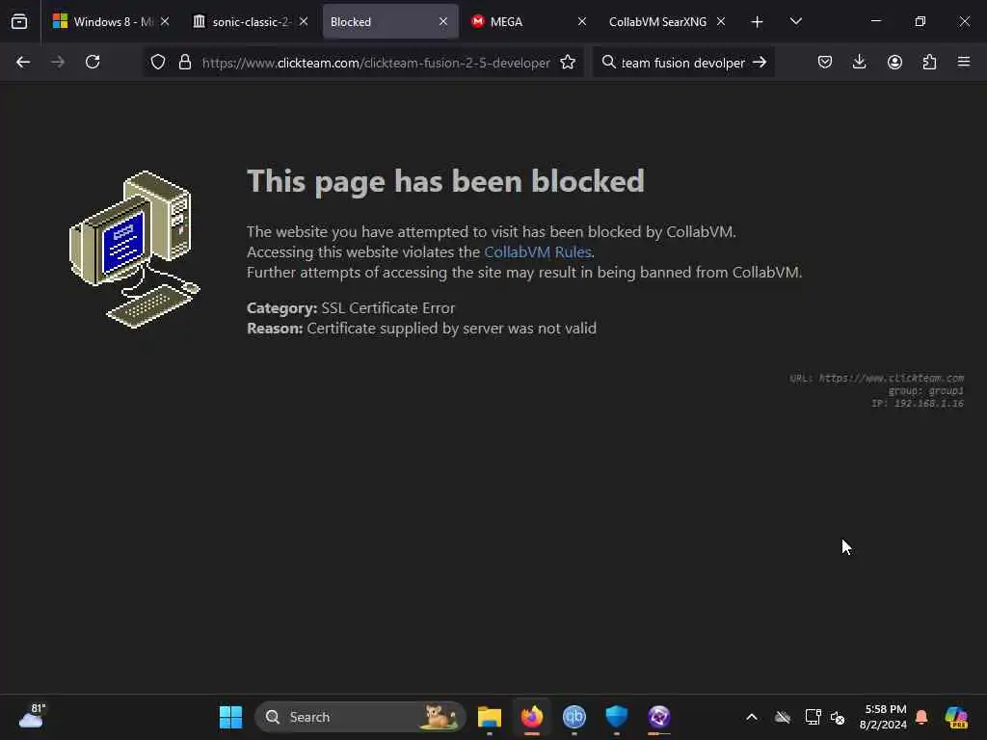Open the weather widget showing 81°
The width and height of the screenshot is (987, 740).
[32, 716]
